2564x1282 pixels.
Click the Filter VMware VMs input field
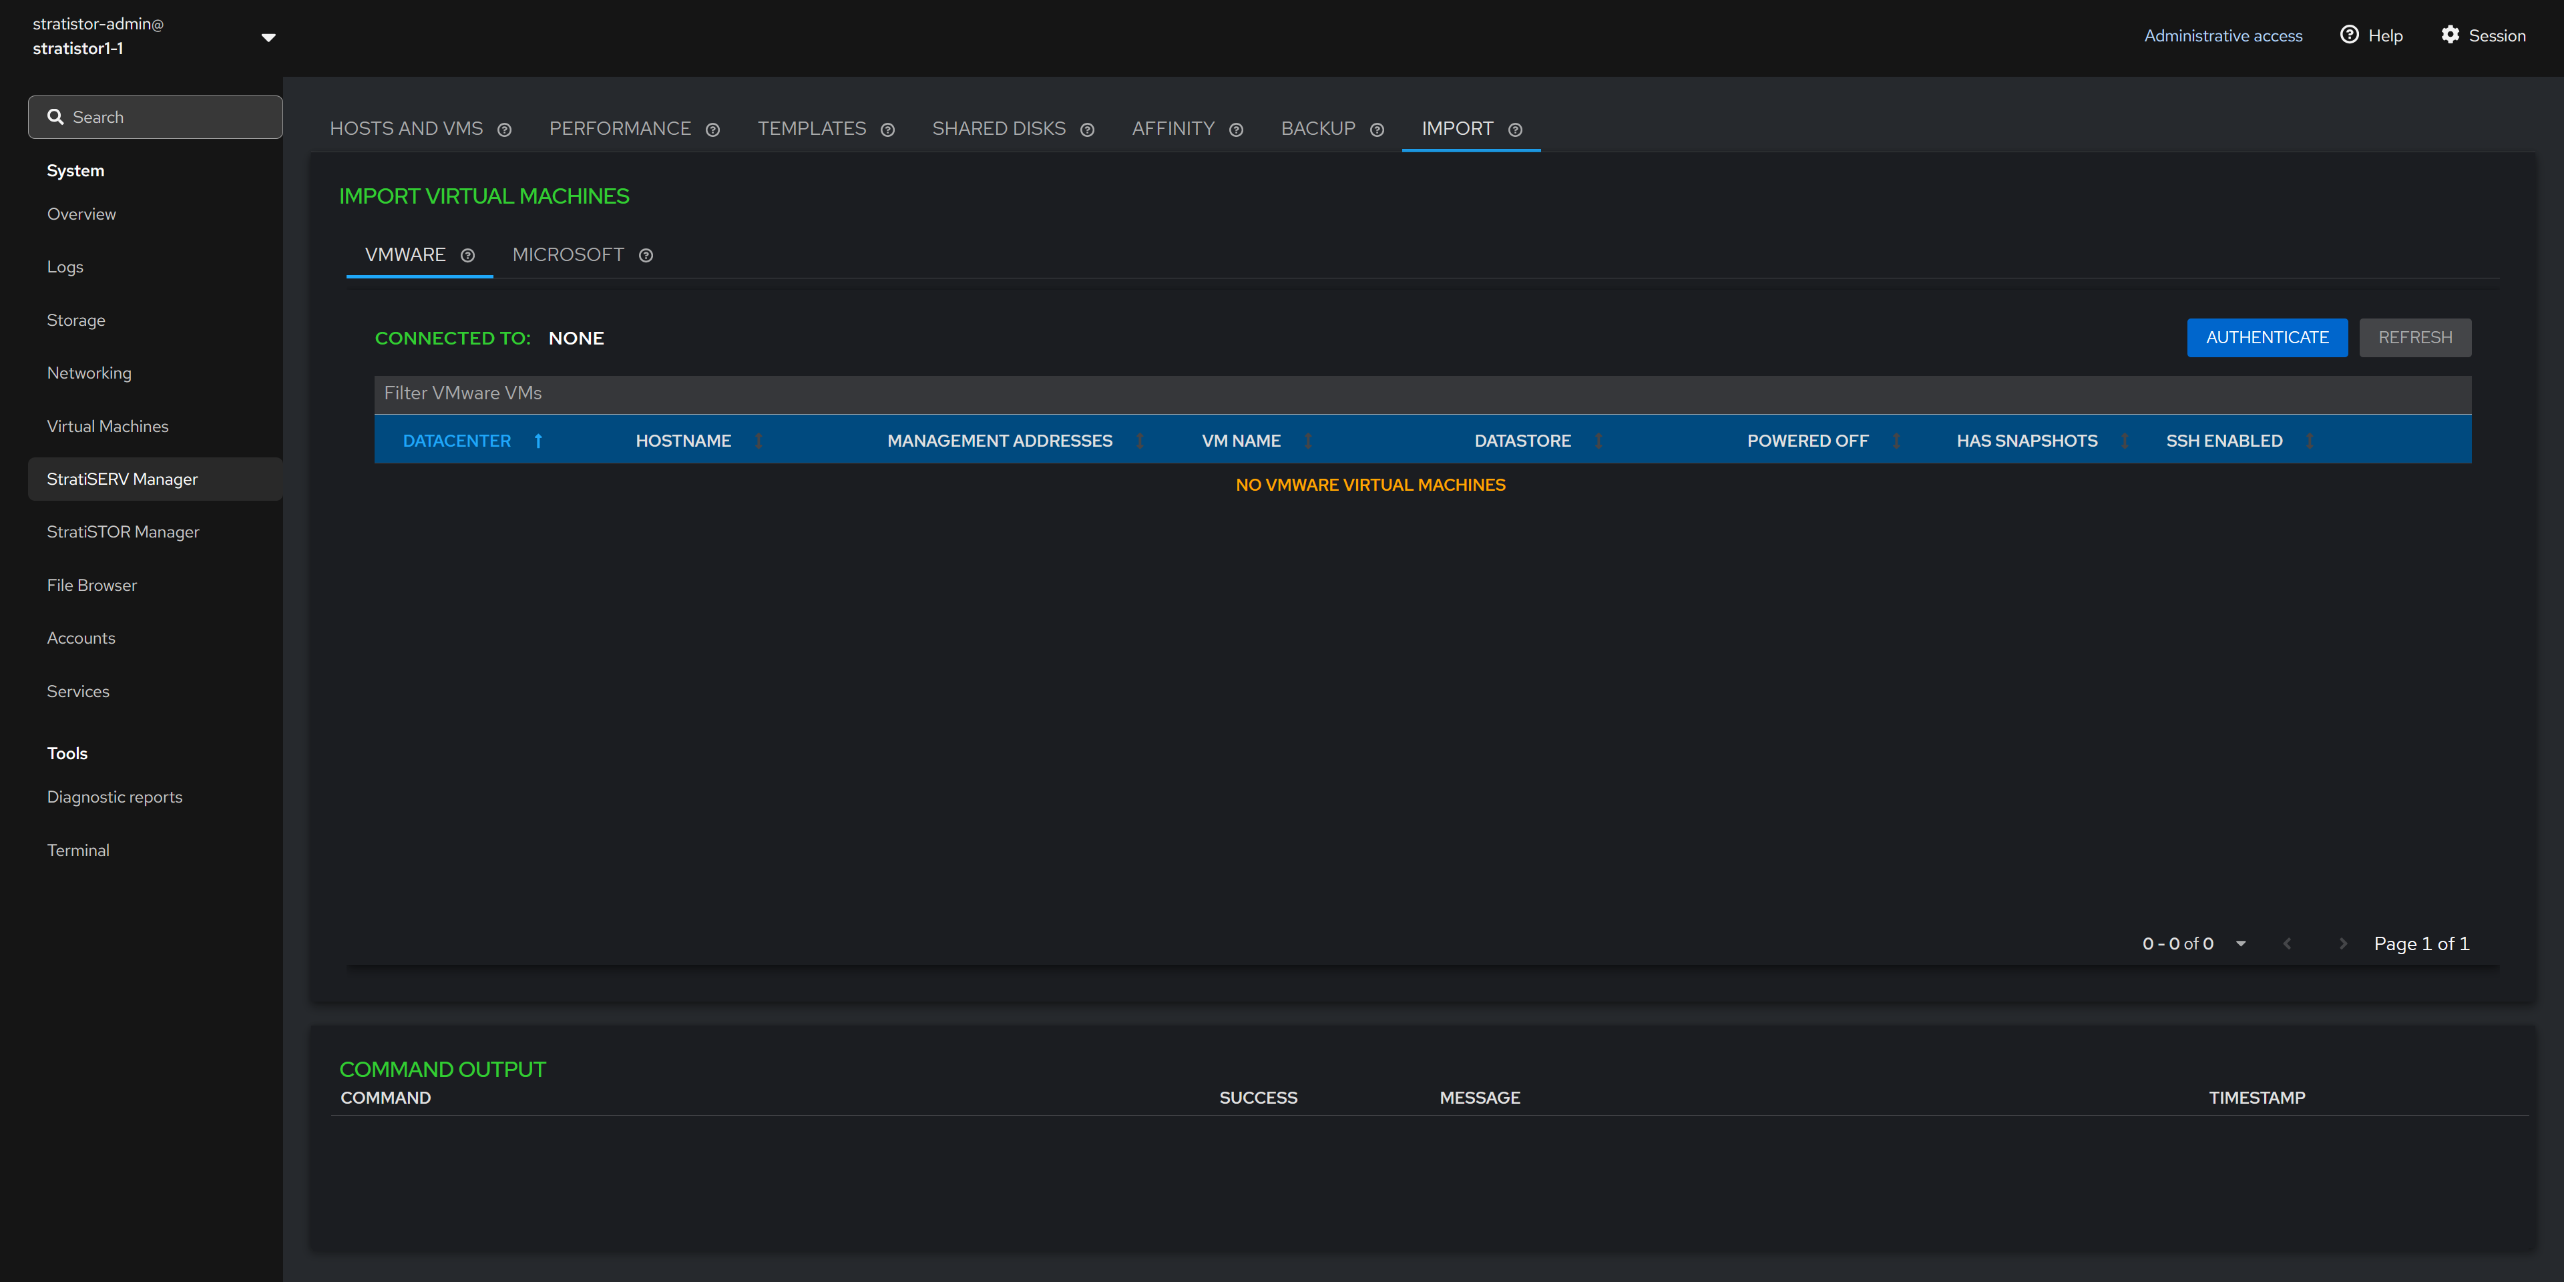[x=1422, y=393]
